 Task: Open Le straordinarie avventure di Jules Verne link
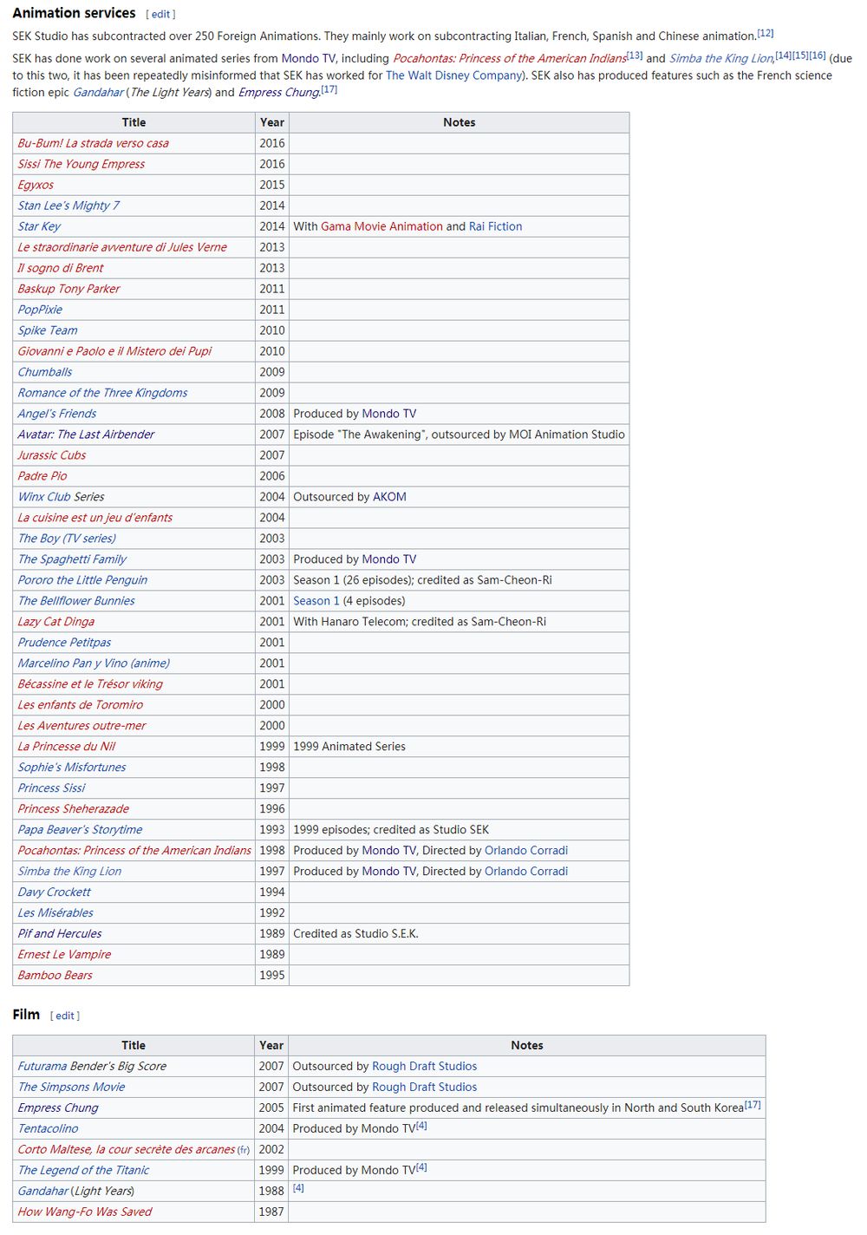pyautogui.click(x=122, y=247)
